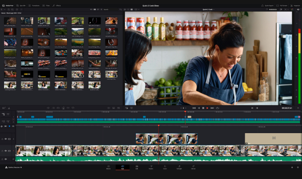Select source clip viewer mode
The width and height of the screenshot is (302, 179).
(125, 9)
